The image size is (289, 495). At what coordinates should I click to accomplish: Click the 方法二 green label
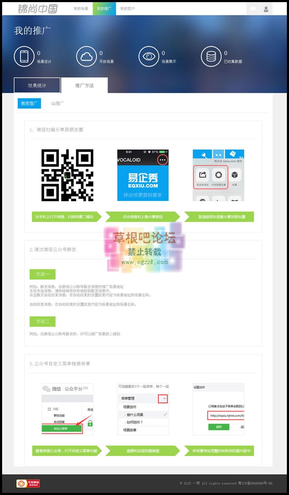[x=42, y=321]
